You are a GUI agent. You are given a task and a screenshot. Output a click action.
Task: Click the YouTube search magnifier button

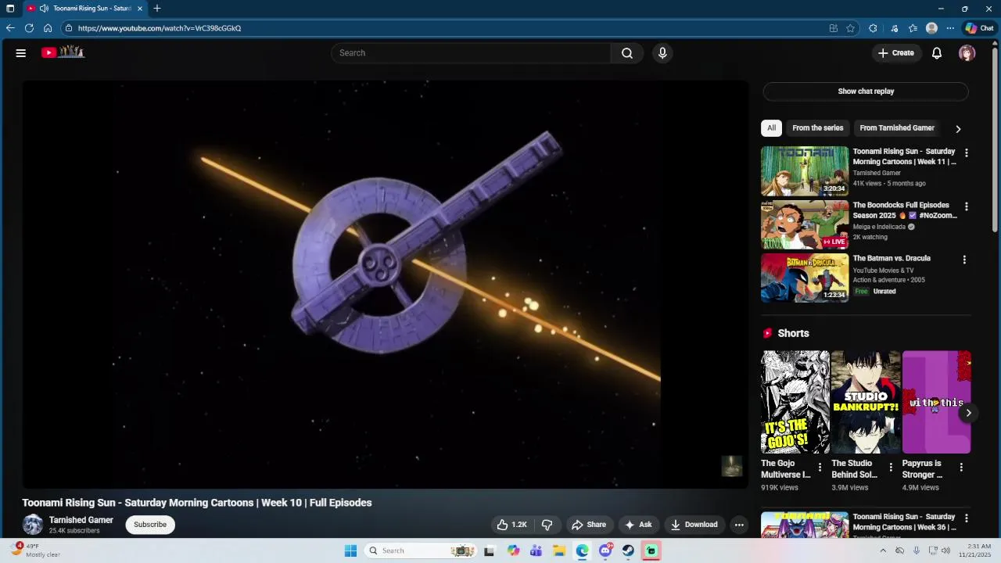point(627,53)
